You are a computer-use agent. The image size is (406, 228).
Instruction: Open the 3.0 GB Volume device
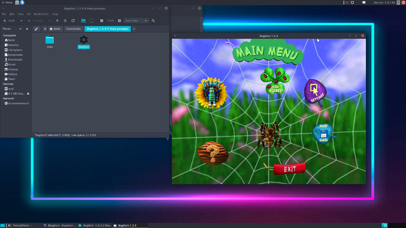(x=15, y=94)
